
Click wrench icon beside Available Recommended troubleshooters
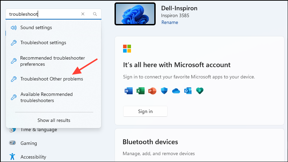pyautogui.click(x=14, y=97)
